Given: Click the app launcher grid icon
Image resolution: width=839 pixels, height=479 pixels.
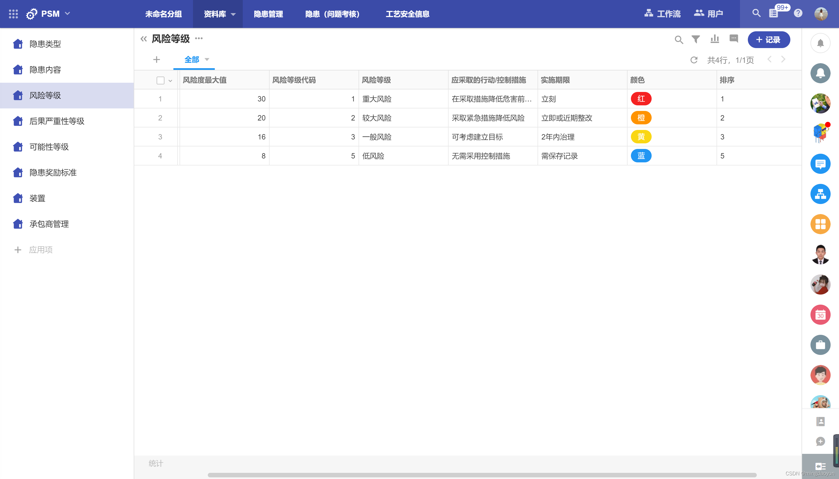Looking at the screenshot, I should 13,14.
